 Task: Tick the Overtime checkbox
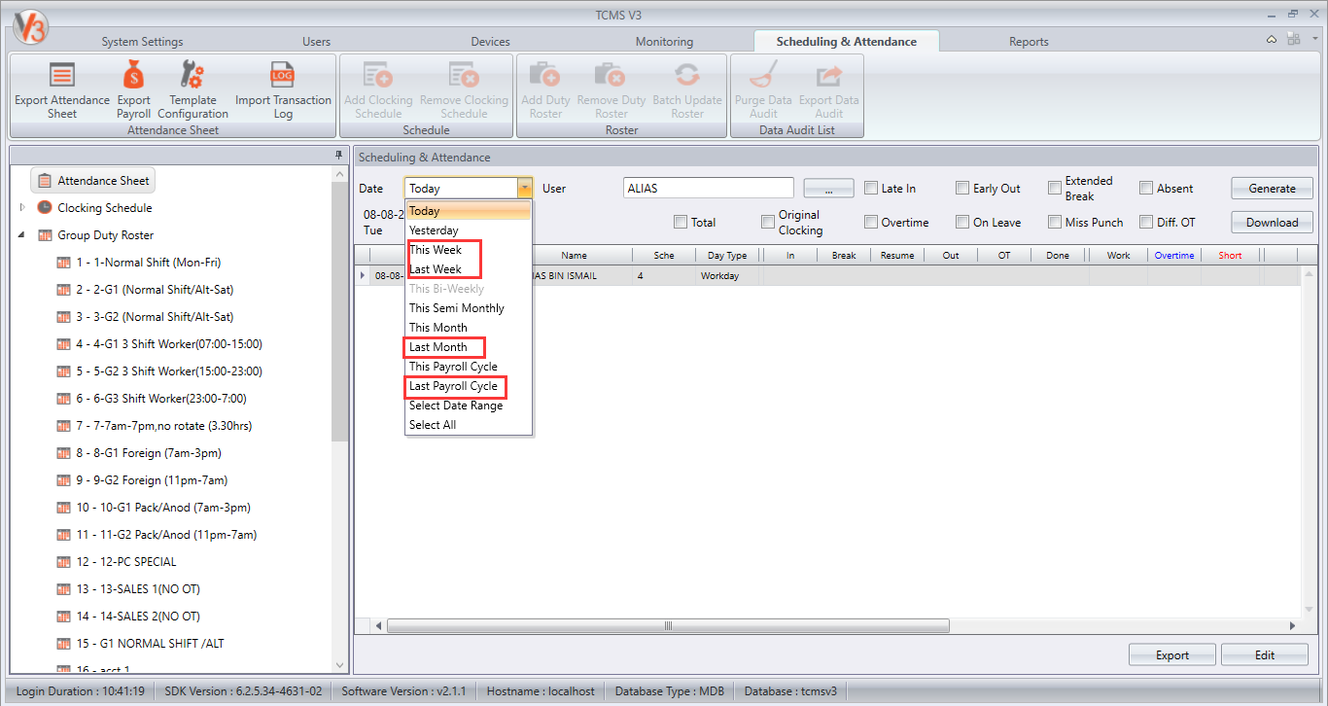point(871,223)
